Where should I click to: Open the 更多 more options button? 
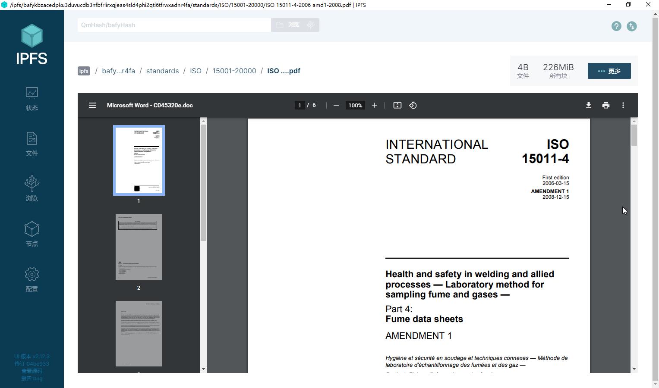(609, 71)
